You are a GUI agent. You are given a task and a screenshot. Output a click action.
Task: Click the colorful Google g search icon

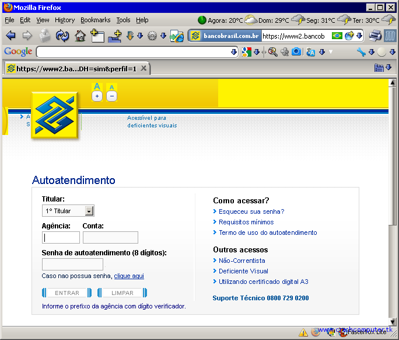point(247,52)
